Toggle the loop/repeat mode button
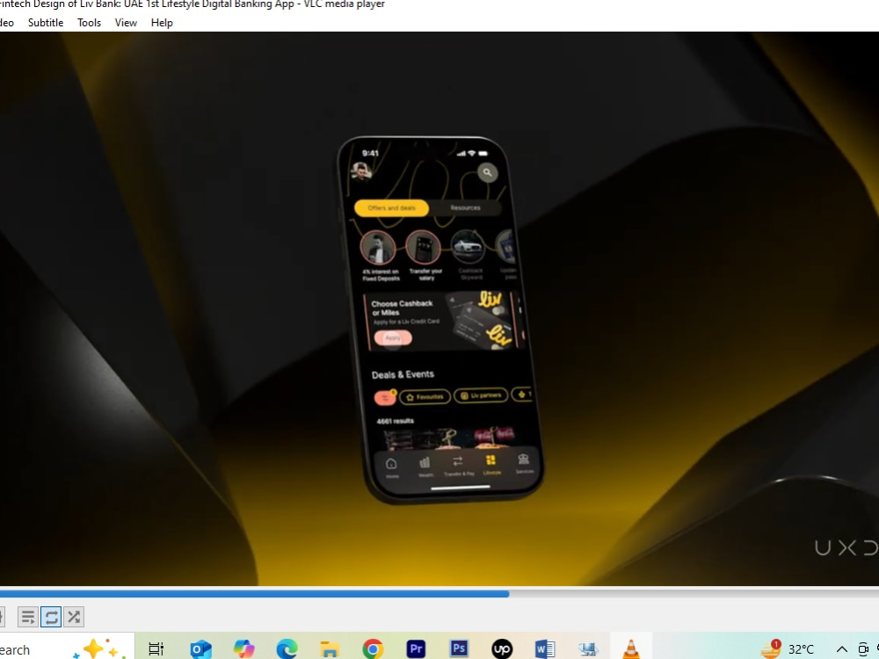The height and width of the screenshot is (659, 879). pos(51,617)
